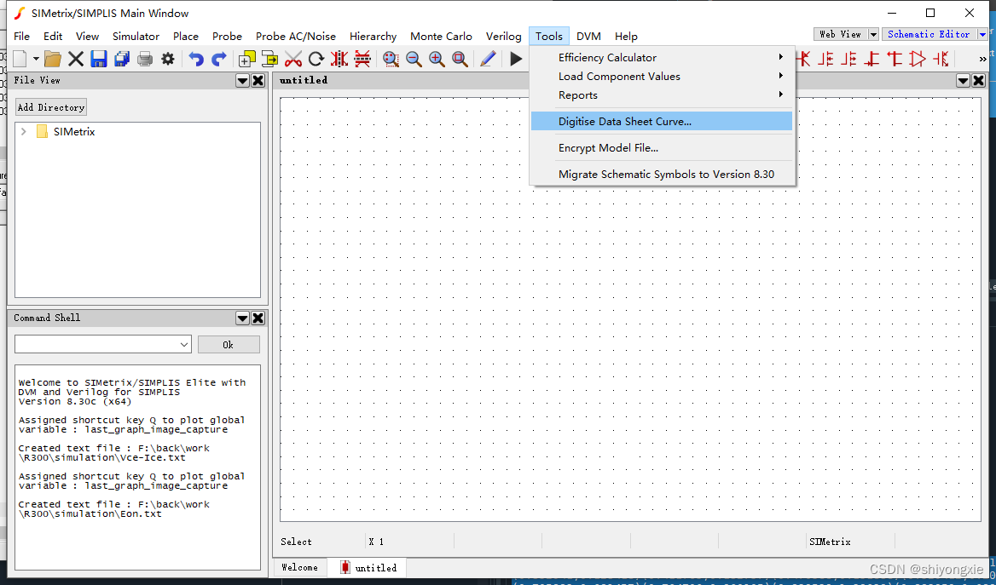Save all with the stacked floppy icon
The width and height of the screenshot is (996, 585).
[121, 59]
